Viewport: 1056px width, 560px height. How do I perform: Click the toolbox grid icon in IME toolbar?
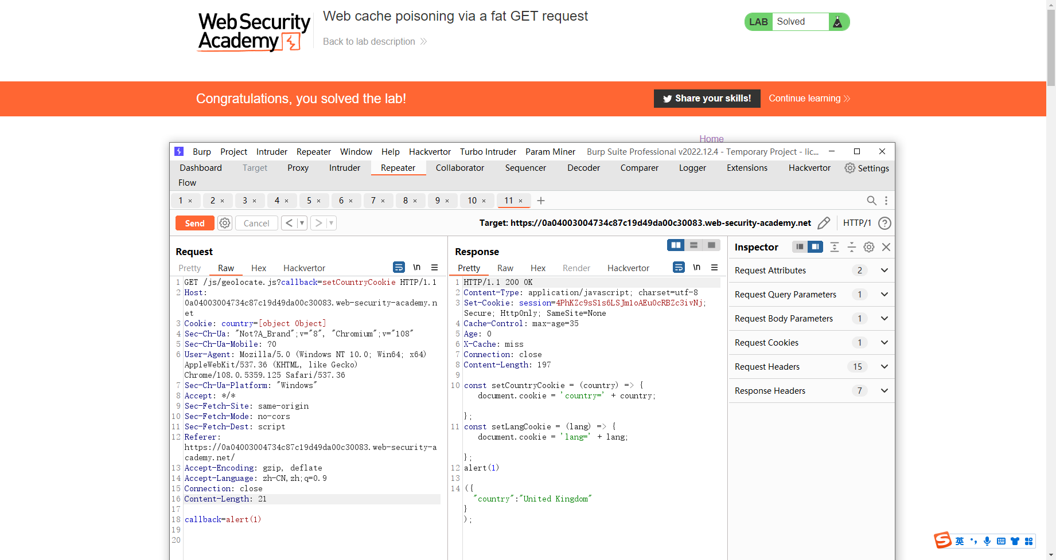coord(1028,541)
